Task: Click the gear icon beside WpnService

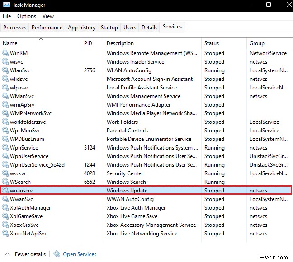Action: [x=5, y=148]
